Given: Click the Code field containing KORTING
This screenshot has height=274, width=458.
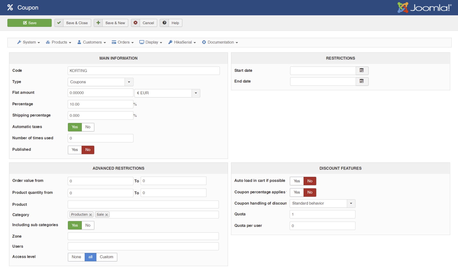Looking at the screenshot, I should [144, 71].
